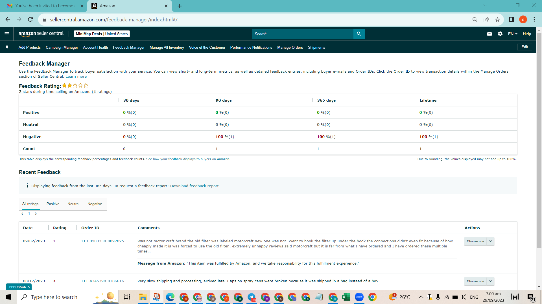Open Manage Orders menu item
542x304 pixels.
coord(290,47)
